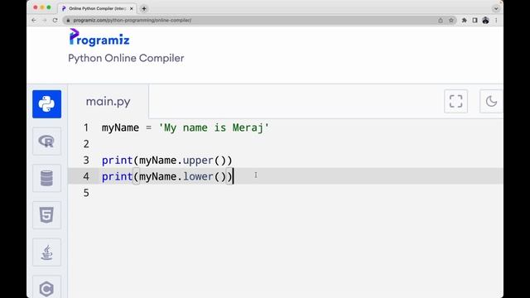Click the 'Python Online Compiler' heading
Screen dimensions: 530x298
click(126, 58)
